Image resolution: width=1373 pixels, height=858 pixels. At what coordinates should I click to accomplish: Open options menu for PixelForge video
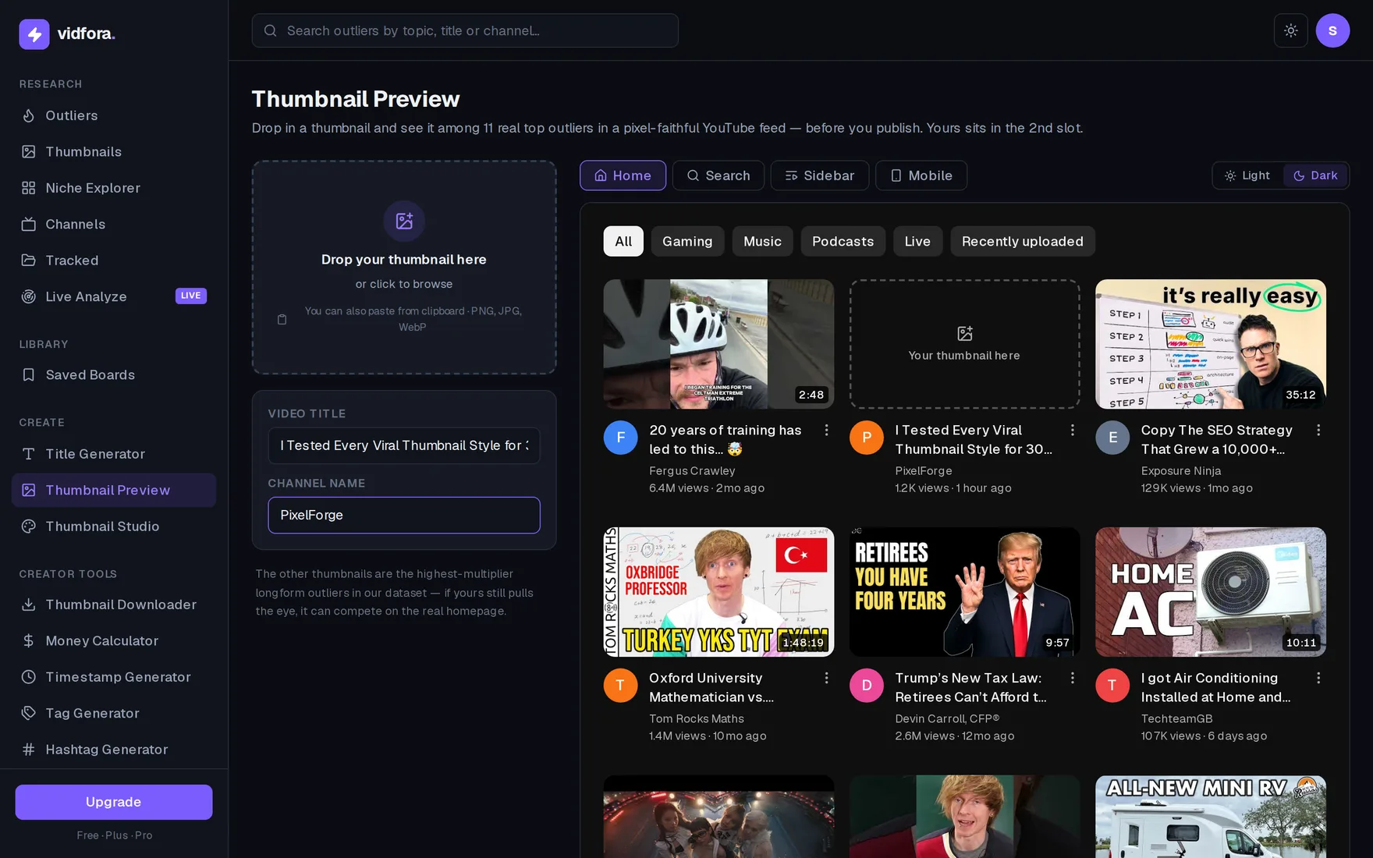coord(1072,431)
